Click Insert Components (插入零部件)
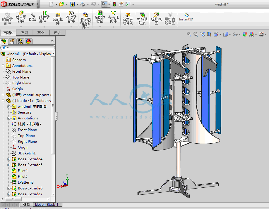The height and width of the screenshot is (209, 269). tap(21, 17)
